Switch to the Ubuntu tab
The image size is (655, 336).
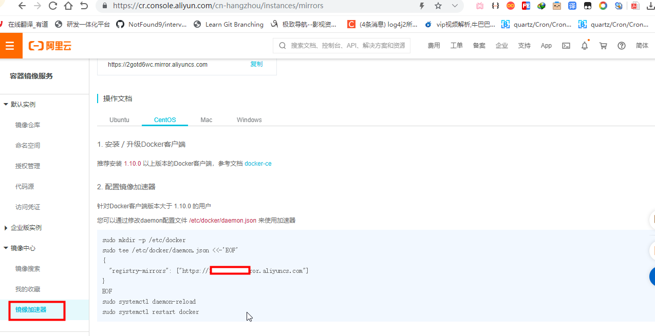[x=119, y=120]
